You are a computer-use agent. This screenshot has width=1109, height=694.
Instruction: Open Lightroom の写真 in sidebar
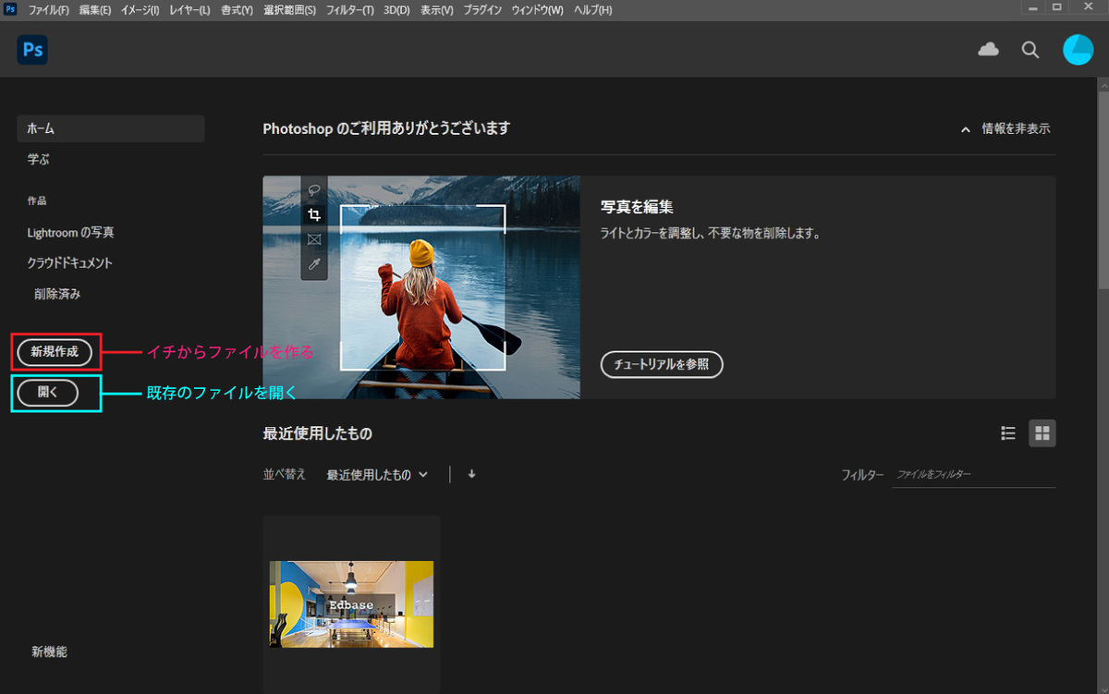coord(71,233)
